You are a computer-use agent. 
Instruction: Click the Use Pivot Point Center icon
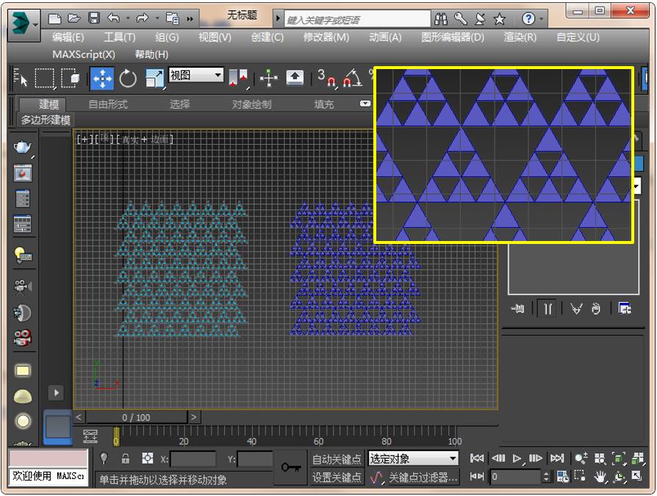click(x=240, y=78)
